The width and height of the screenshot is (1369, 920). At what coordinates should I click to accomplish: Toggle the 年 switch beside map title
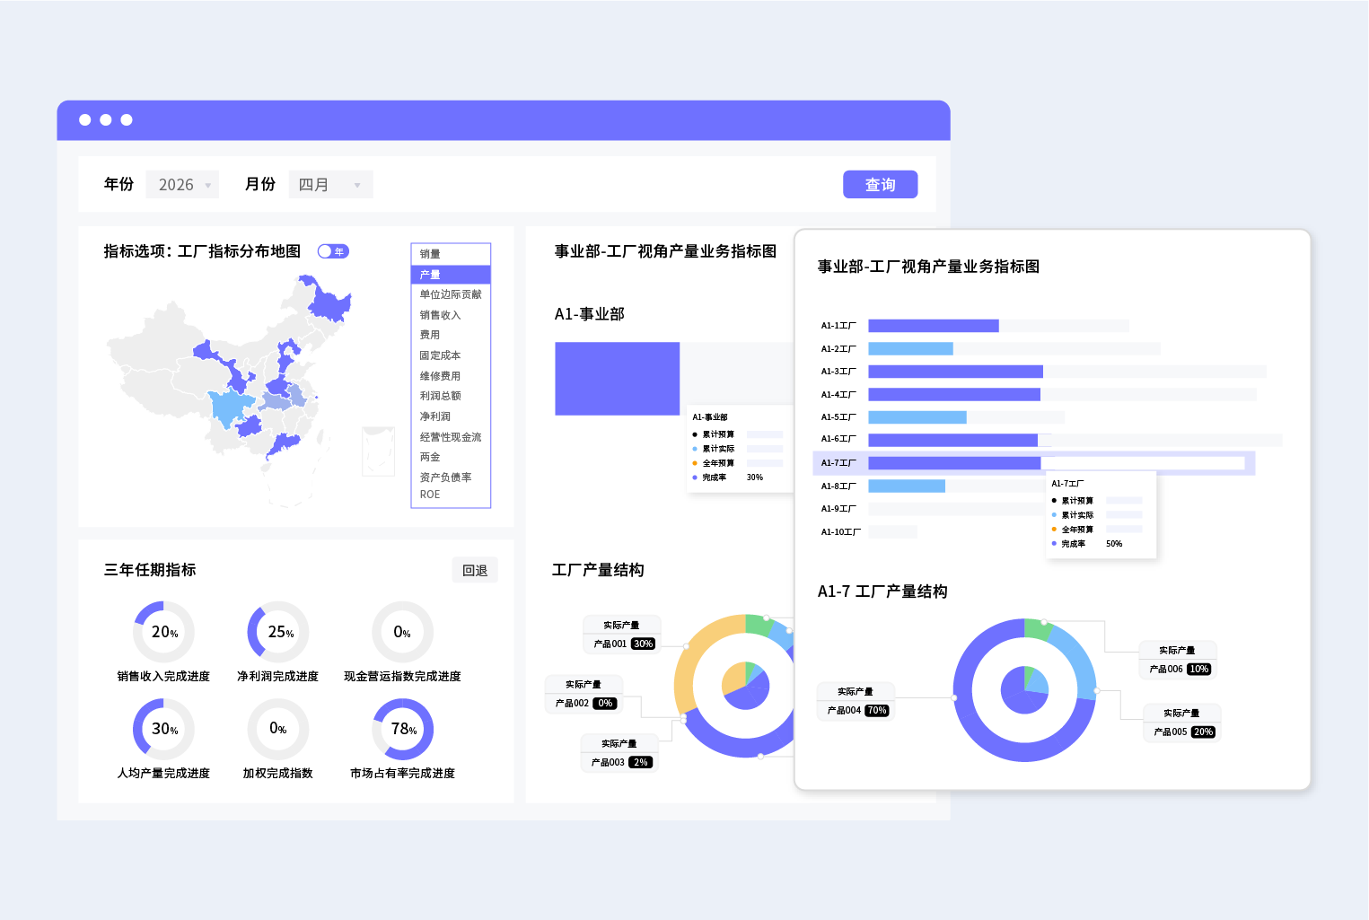(x=333, y=251)
